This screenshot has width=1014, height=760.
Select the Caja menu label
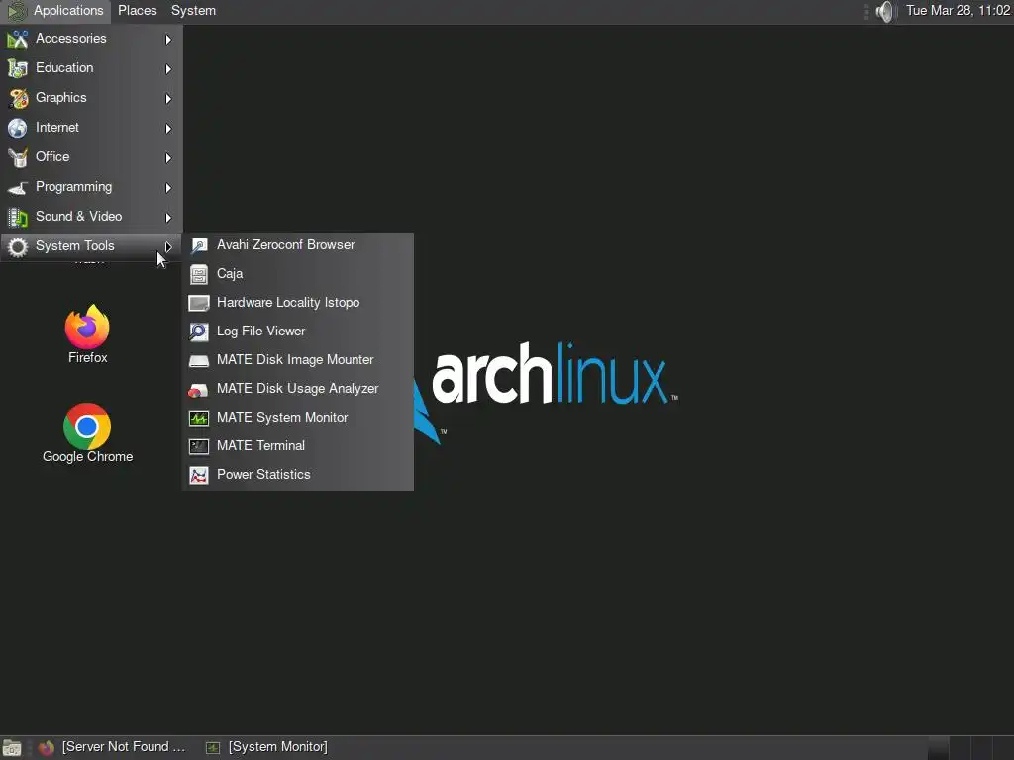click(230, 274)
